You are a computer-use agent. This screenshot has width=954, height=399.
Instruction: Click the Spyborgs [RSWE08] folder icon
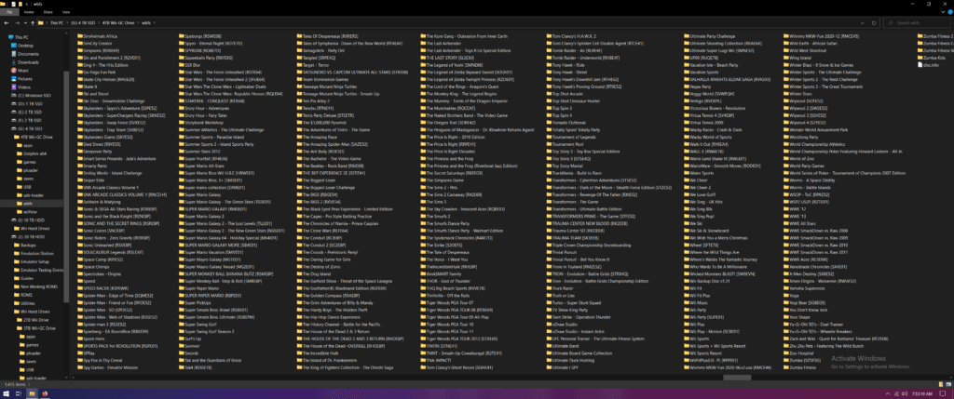click(x=182, y=36)
